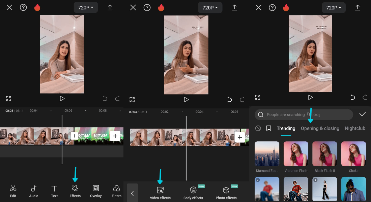The image size is (371, 202).
Task: Open the Audio tool in left panel
Action: (34, 191)
